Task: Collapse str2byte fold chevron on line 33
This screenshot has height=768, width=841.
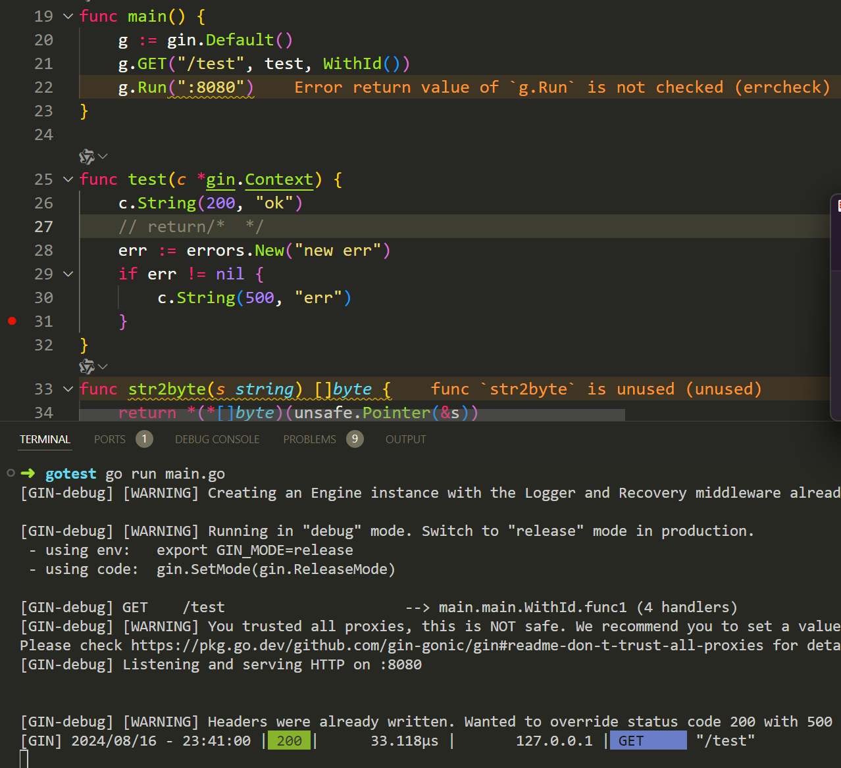Action: point(68,389)
